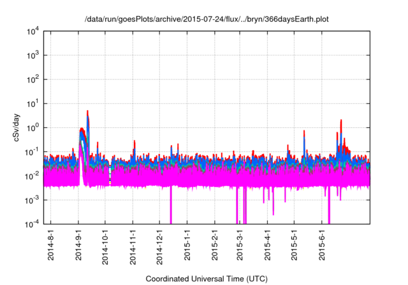This screenshot has height=285, width=408.
Task: Select the 2015-3-1 date tick label
Action: [240, 245]
